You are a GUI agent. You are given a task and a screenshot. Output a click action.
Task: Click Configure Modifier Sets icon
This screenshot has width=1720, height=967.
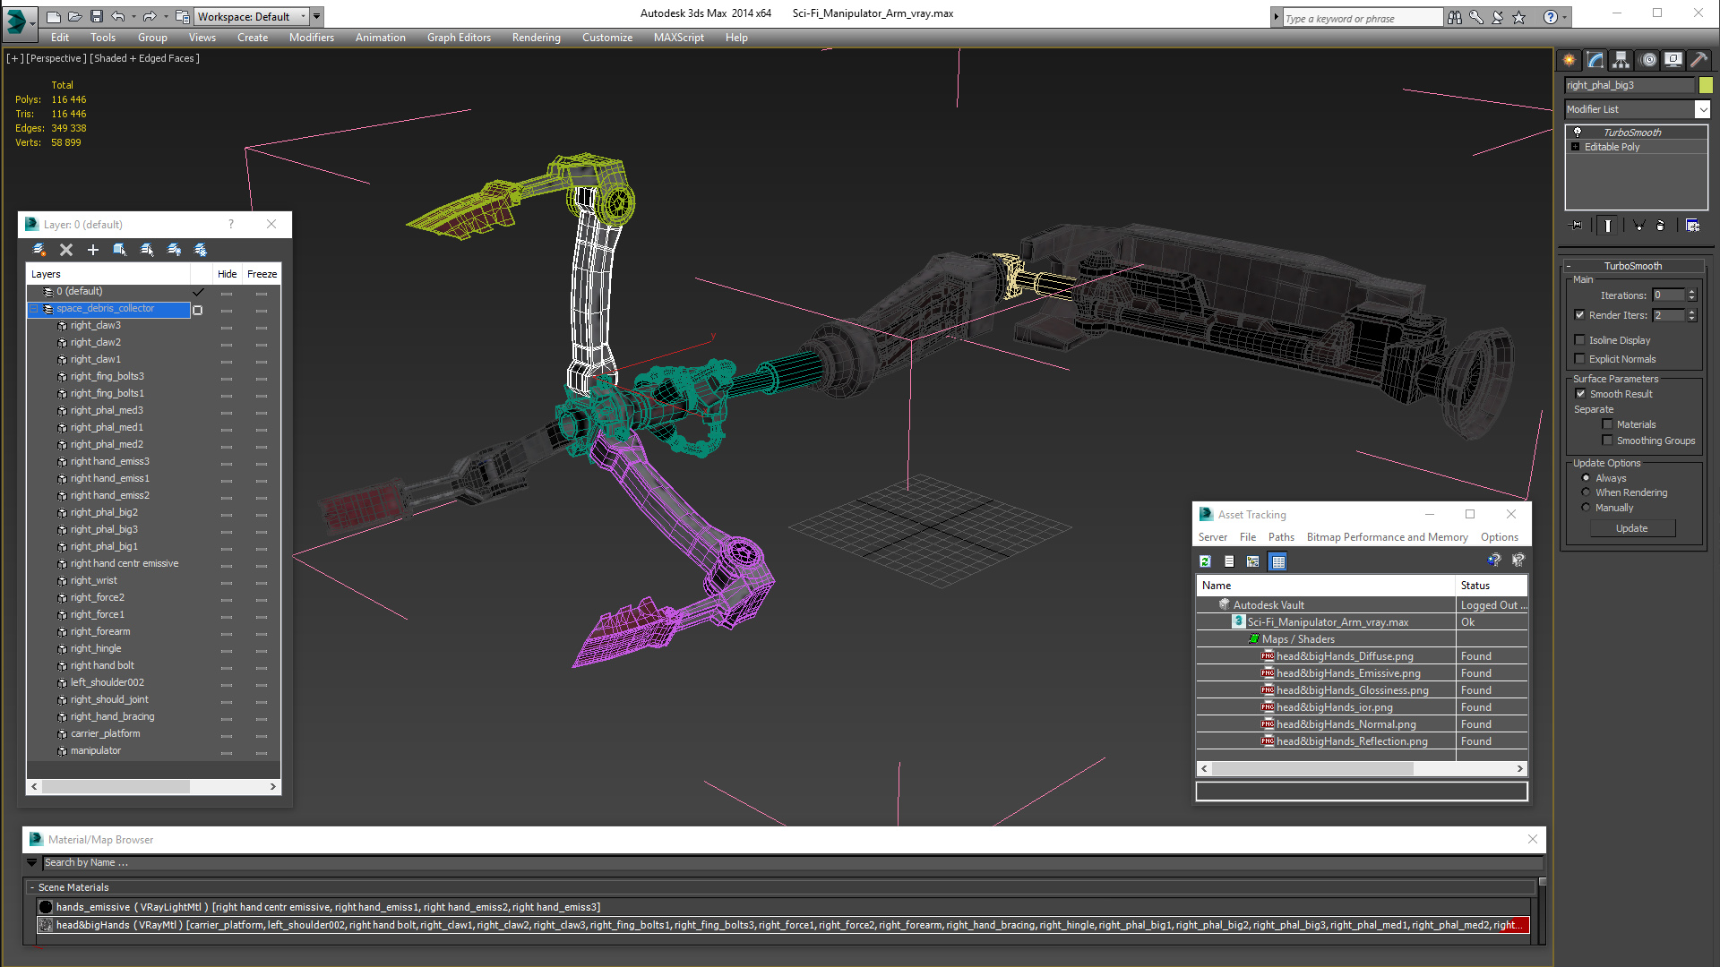pos(1692,226)
